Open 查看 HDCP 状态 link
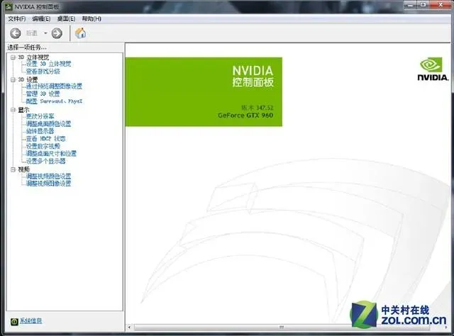 45,139
